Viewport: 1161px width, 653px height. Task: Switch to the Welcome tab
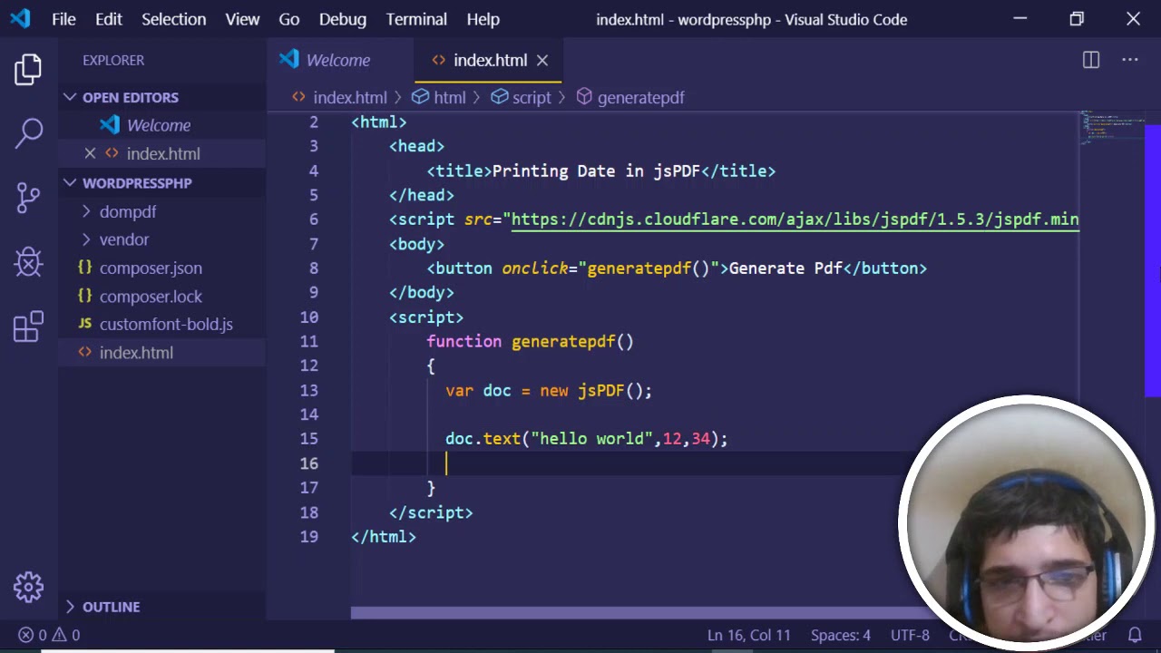pyautogui.click(x=337, y=60)
